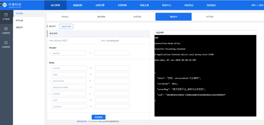Click the '200' status code in result

tap(156, 38)
